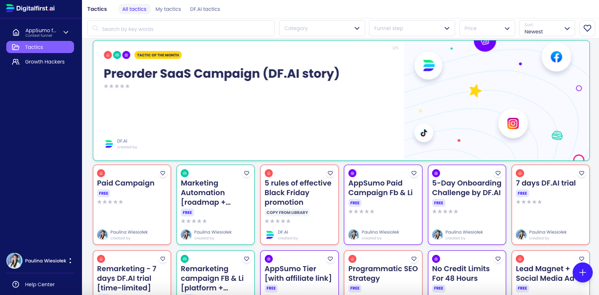Switch to the DF.AI tactics tab
The image size is (599, 295).
(205, 9)
